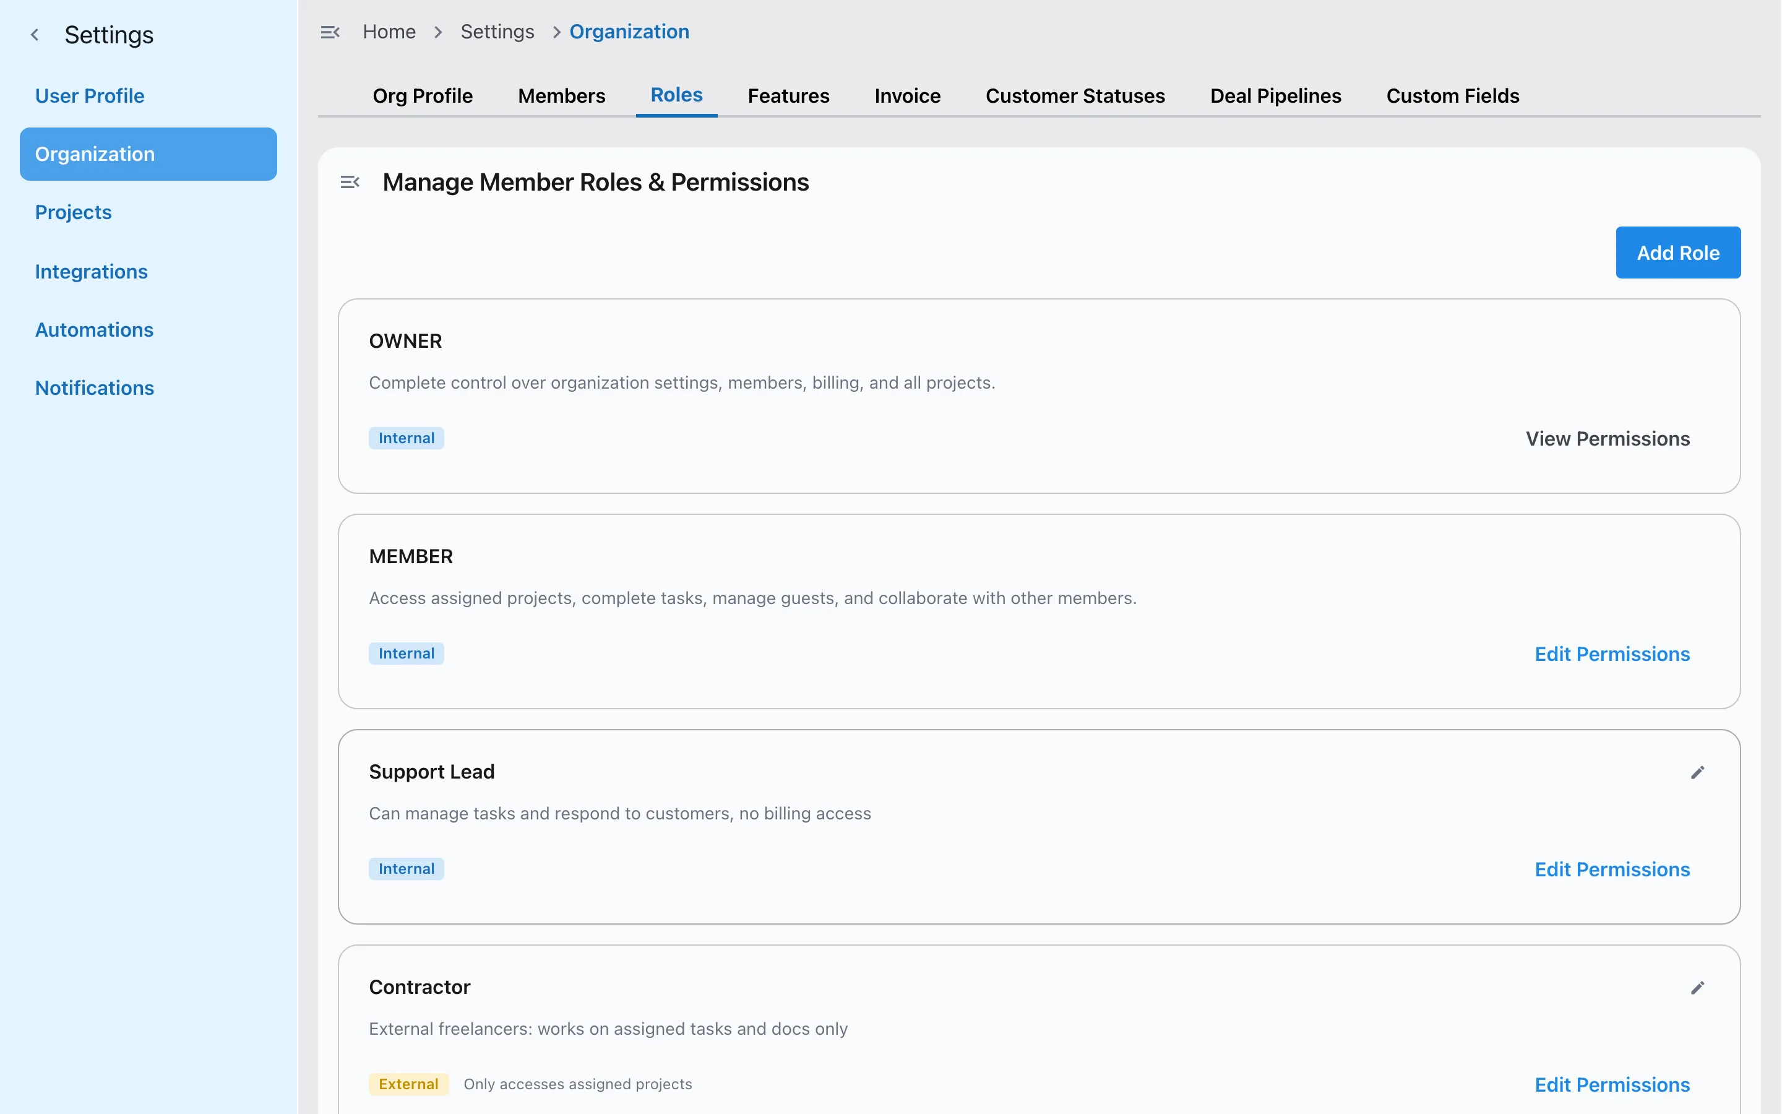Switch to the Members tab
The height and width of the screenshot is (1114, 1782).
[x=562, y=96]
